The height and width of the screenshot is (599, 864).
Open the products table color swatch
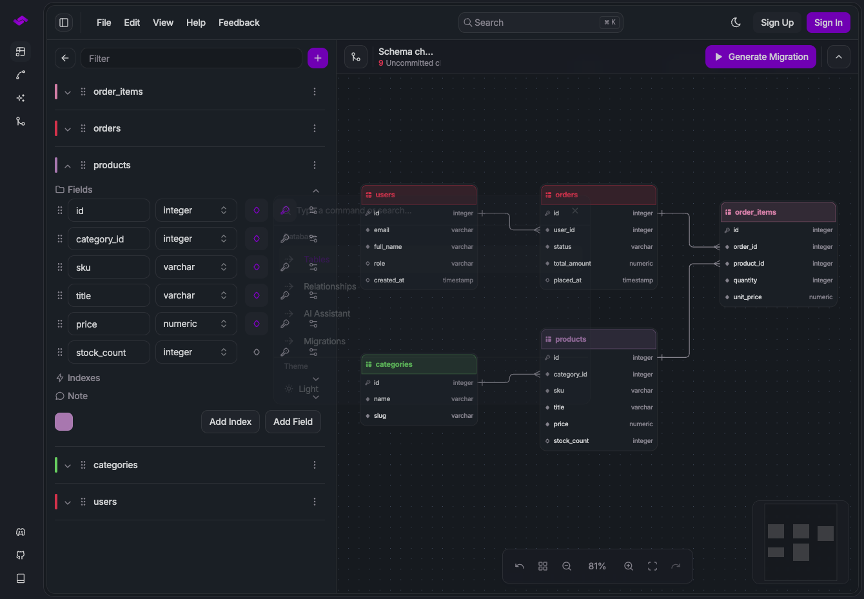[x=64, y=422]
